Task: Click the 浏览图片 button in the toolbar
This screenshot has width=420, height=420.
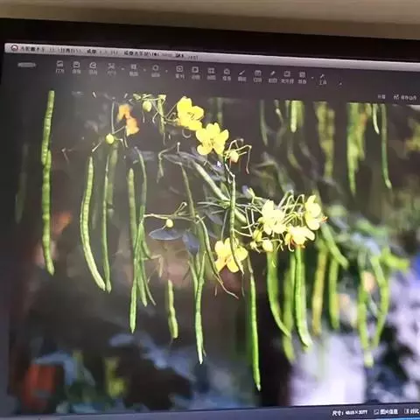Action: coord(26,65)
